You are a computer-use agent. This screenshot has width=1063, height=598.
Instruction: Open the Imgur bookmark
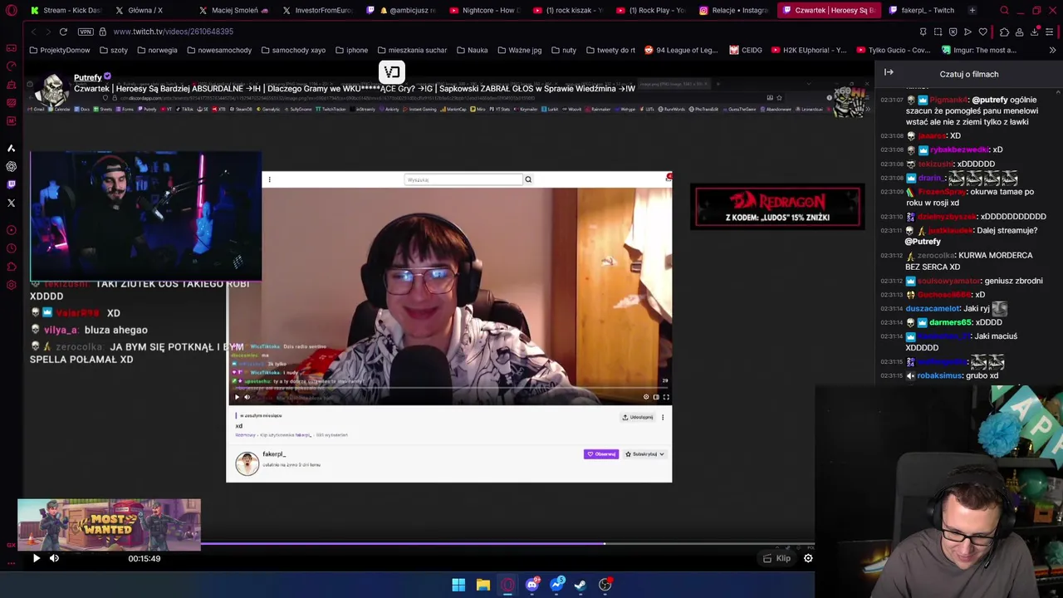[x=978, y=50]
